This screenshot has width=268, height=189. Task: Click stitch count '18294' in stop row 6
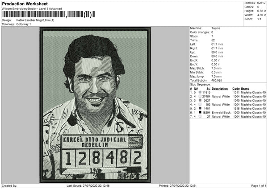pyautogui.click(x=206, y=113)
